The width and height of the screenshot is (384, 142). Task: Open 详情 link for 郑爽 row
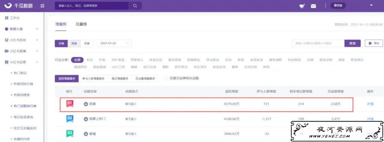370,104
